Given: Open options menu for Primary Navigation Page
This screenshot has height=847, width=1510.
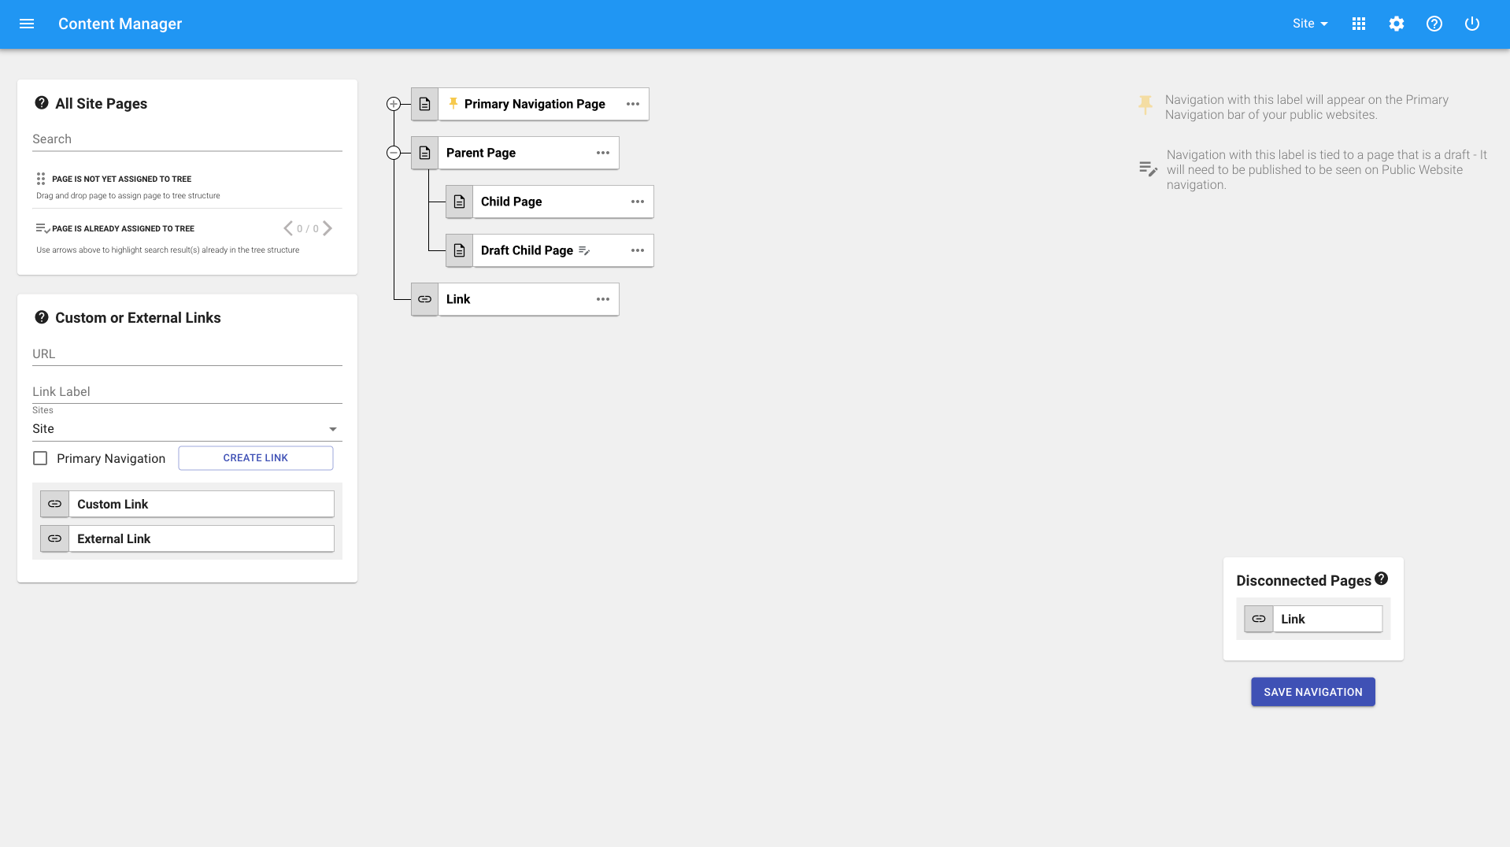Looking at the screenshot, I should click(x=633, y=104).
